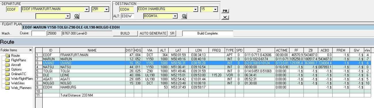
Task: Select the NATSU waypoint ID cell
Action: [x=51, y=67]
